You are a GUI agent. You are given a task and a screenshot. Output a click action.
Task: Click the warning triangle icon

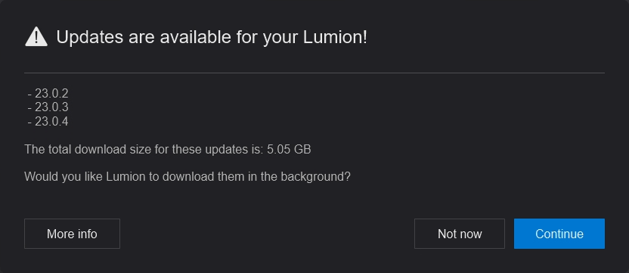(x=36, y=37)
